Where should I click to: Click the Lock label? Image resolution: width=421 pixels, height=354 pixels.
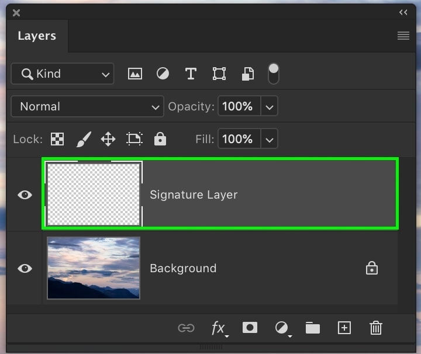[27, 139]
